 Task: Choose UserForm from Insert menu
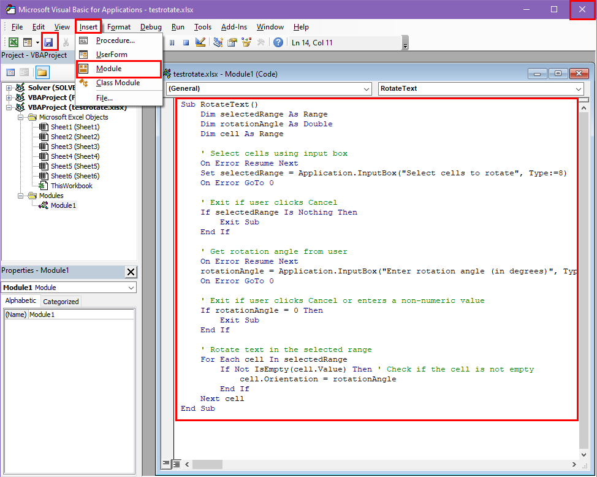[x=119, y=55]
